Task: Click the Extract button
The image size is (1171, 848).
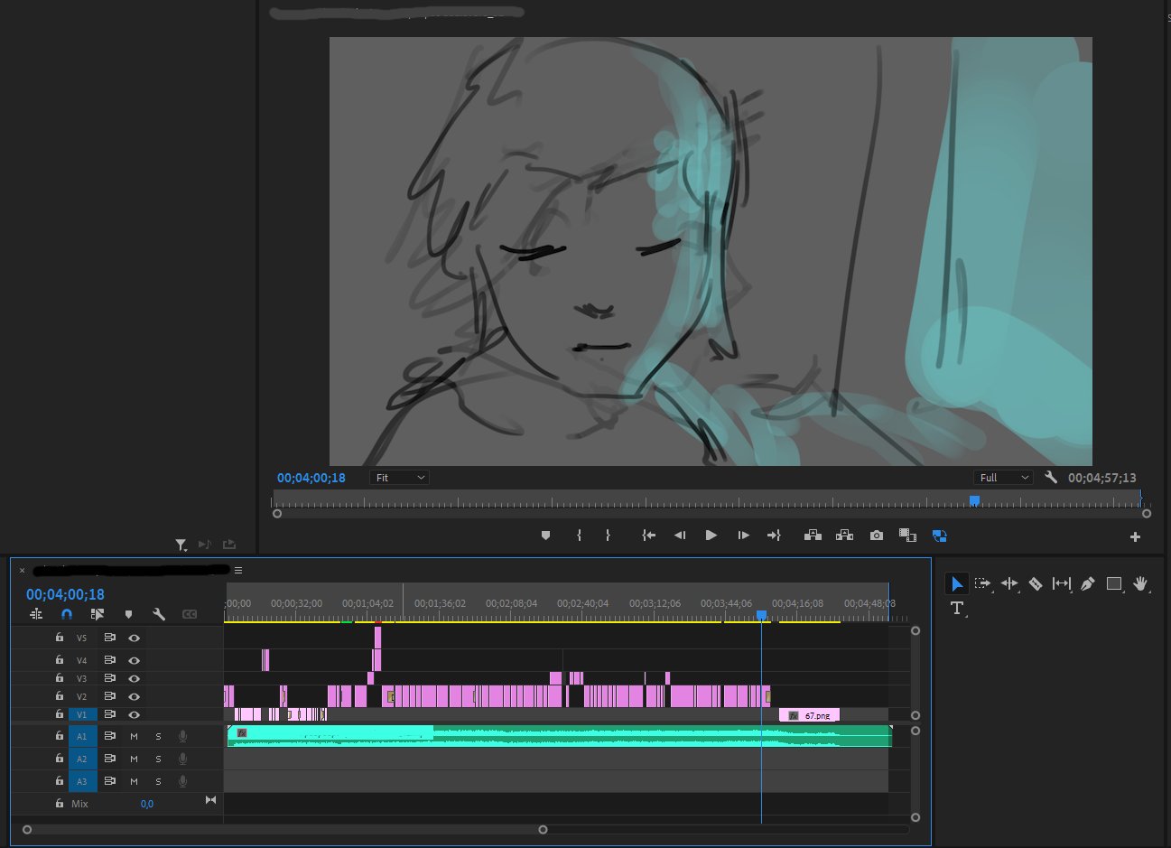Action: [x=844, y=536]
